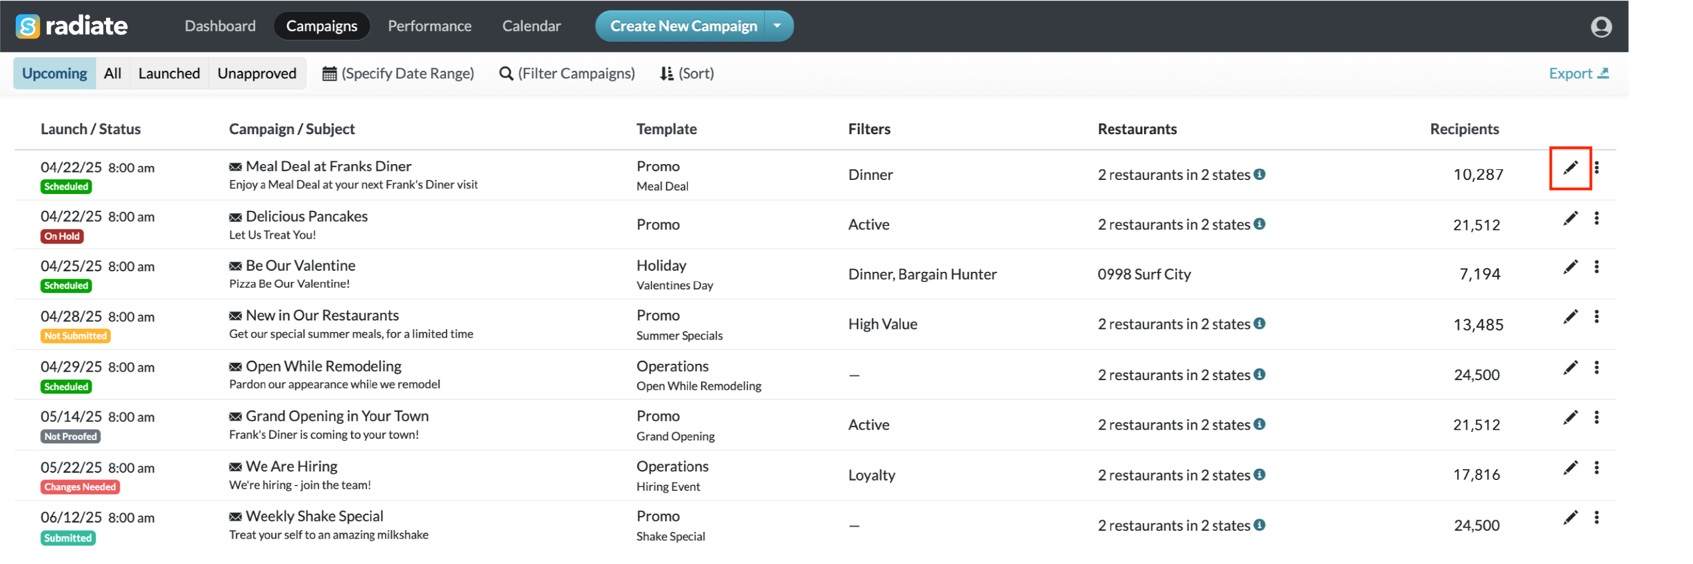Open more options for Grand Opening campaign
The height and width of the screenshot is (564, 1693).
pos(1596,417)
